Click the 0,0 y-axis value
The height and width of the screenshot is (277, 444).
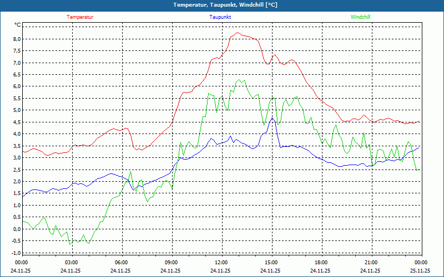[x=17, y=229]
